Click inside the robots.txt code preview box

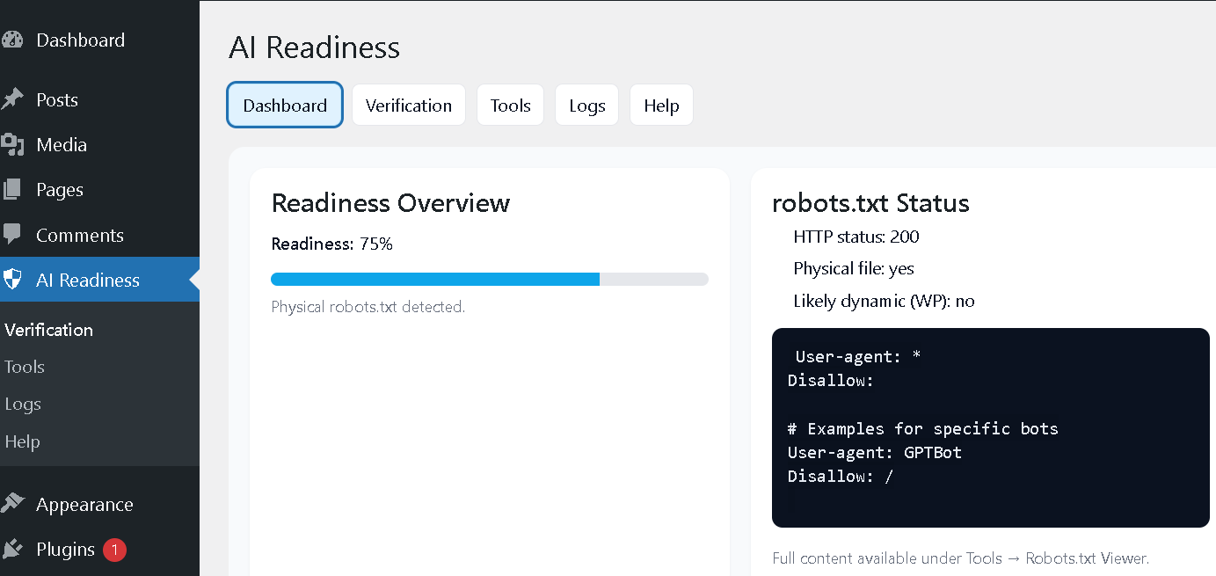tap(990, 427)
